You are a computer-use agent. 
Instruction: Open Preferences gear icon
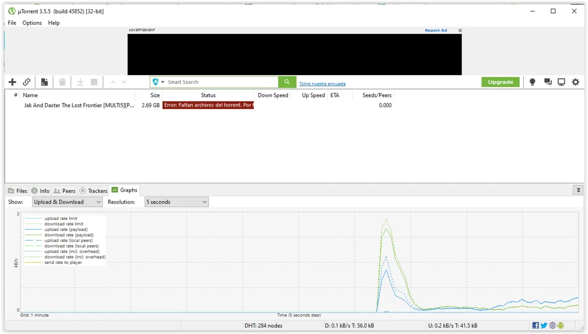tap(576, 82)
